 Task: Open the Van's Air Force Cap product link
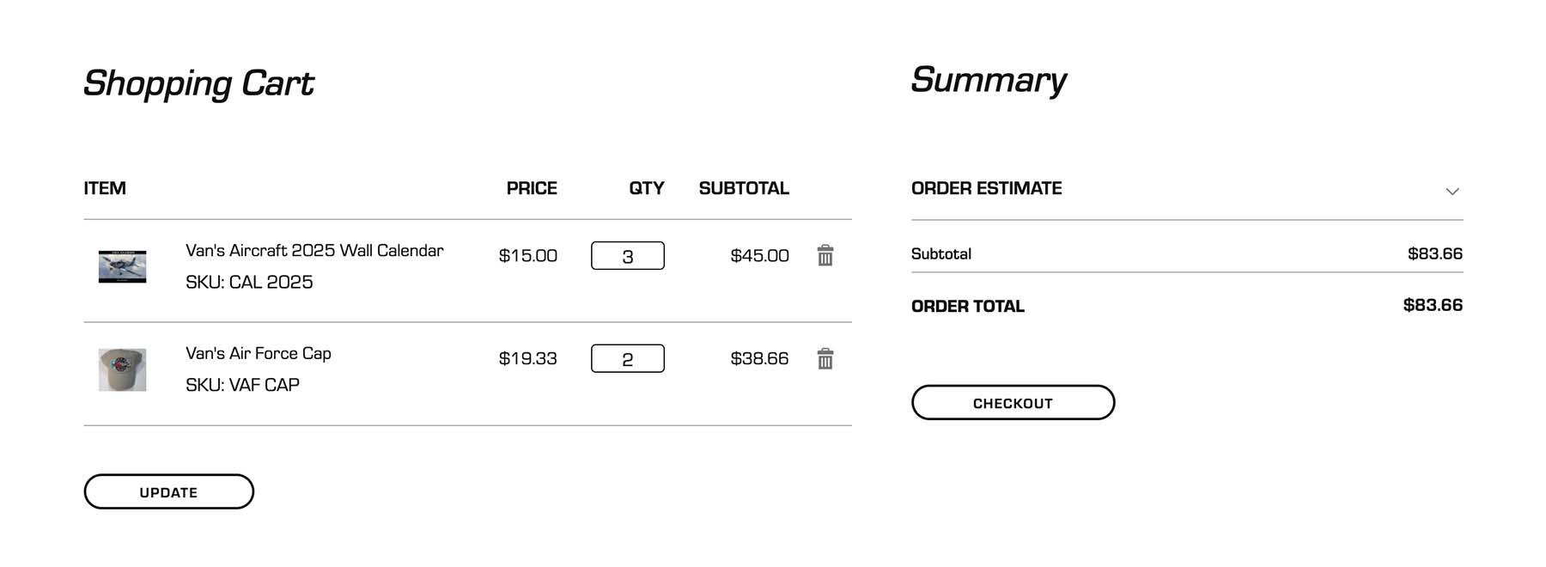(x=259, y=352)
